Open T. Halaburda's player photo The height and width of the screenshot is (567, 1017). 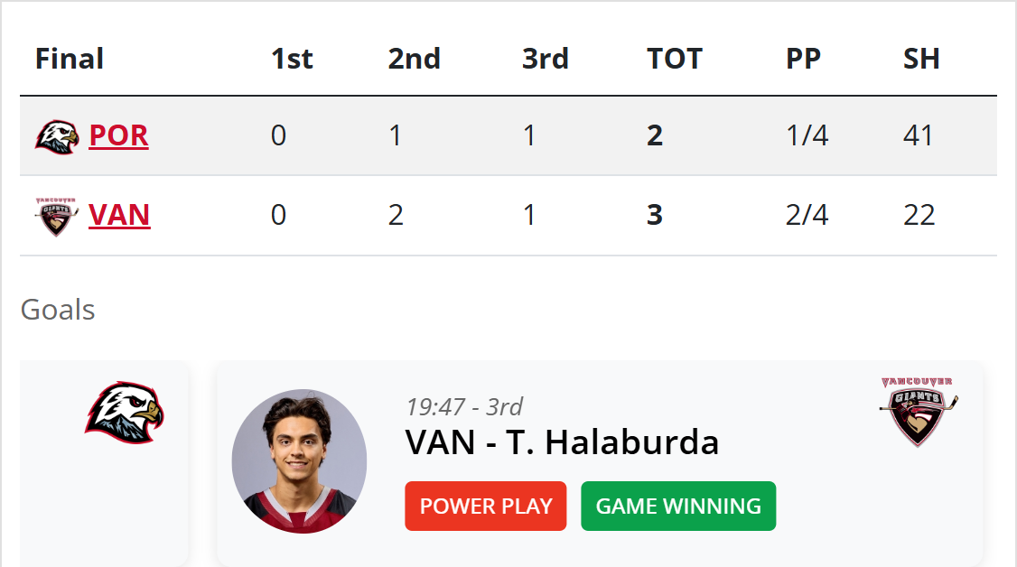(x=299, y=461)
